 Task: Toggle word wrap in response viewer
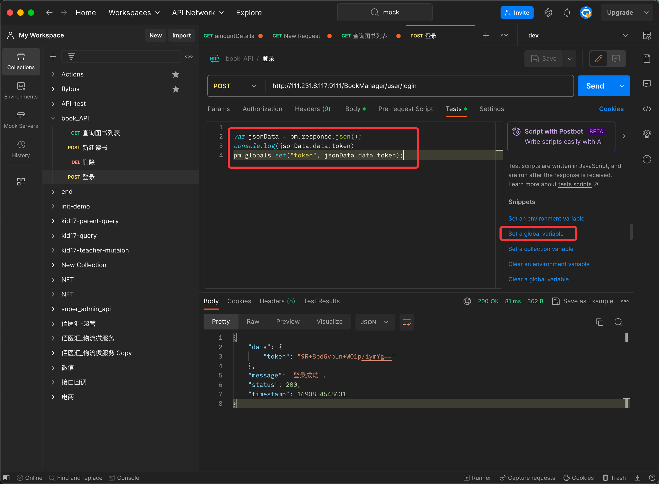pyautogui.click(x=406, y=322)
